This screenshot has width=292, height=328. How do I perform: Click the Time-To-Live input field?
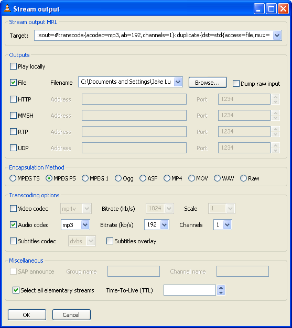click(x=189, y=290)
